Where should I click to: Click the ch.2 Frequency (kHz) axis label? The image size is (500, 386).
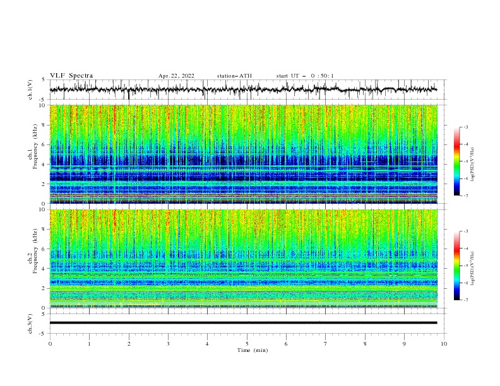pyautogui.click(x=33, y=251)
